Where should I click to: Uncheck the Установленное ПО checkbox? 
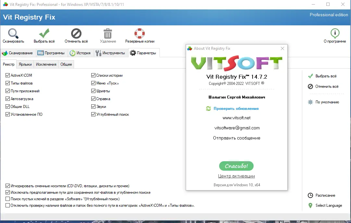click(7, 114)
